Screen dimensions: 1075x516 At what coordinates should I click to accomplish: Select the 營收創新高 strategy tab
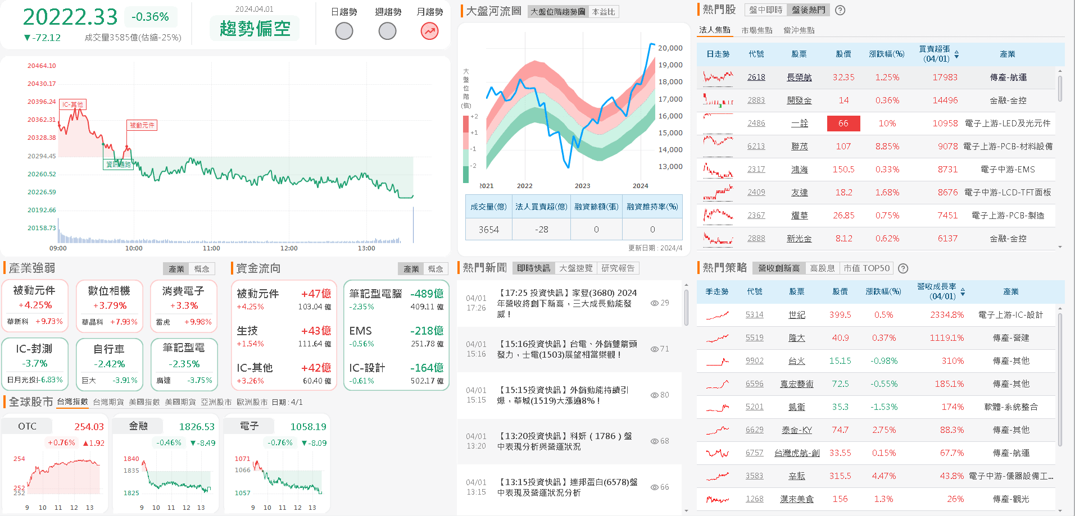(779, 268)
